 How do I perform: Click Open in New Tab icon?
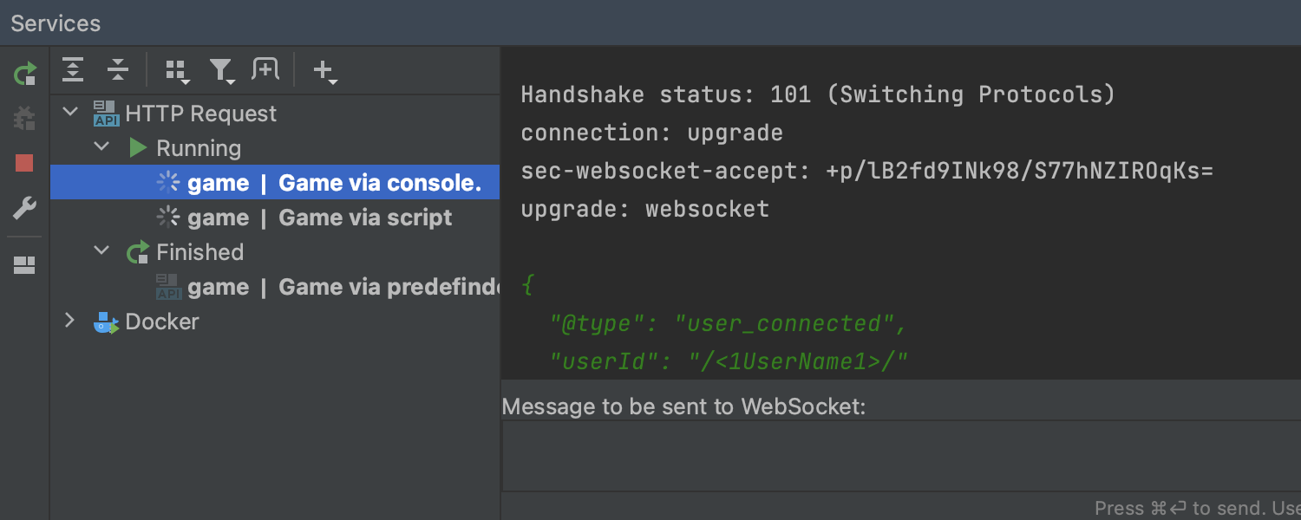(x=265, y=70)
